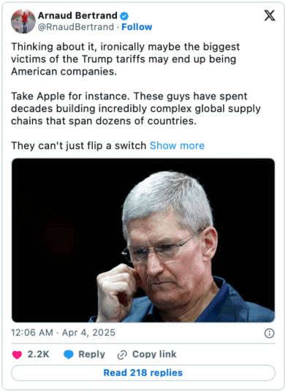
Task: Click the blue verified checkmark badge
Action: 124,16
